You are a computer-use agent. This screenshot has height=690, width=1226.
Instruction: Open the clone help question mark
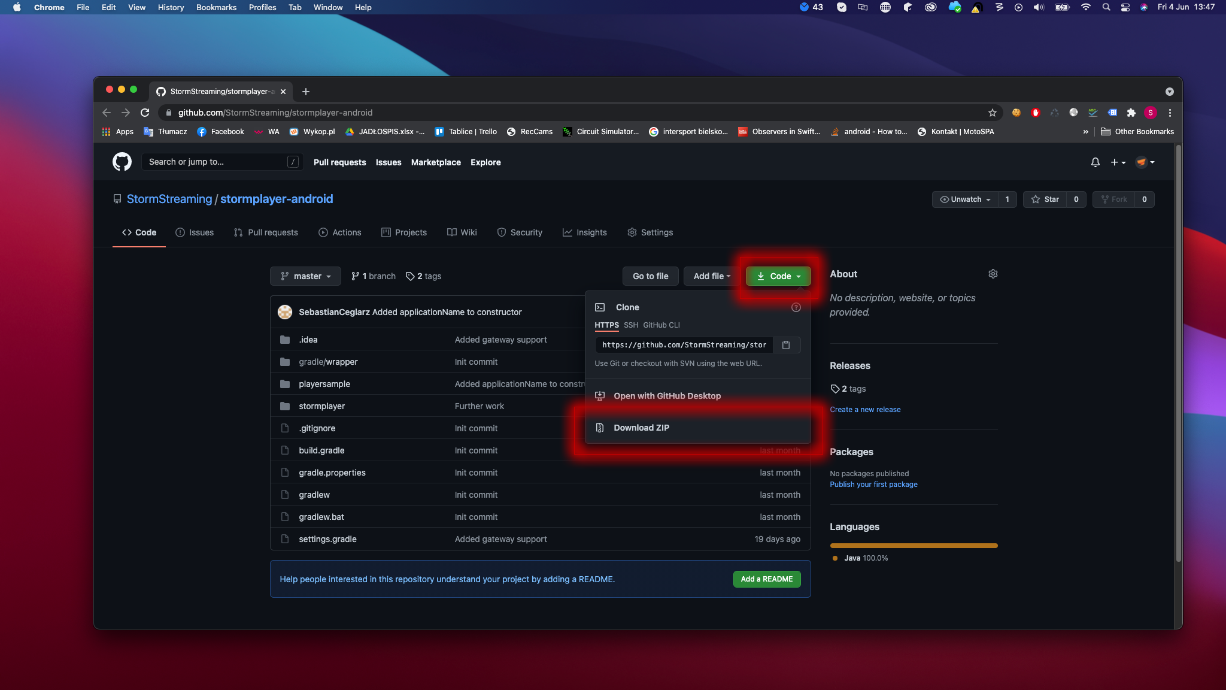tap(796, 307)
